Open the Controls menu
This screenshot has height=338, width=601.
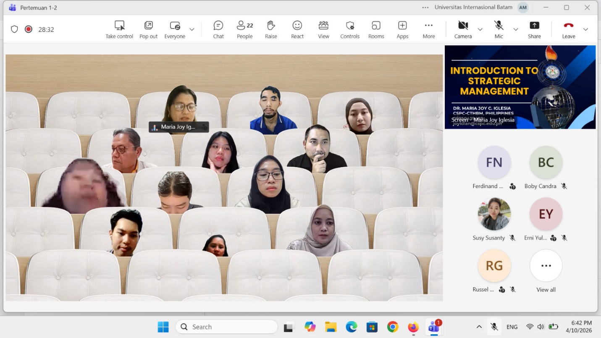[350, 29]
